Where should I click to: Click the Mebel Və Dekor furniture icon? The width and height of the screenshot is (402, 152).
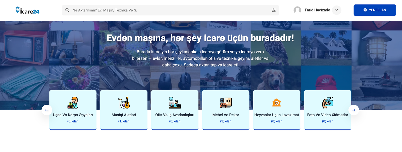[x=226, y=102]
